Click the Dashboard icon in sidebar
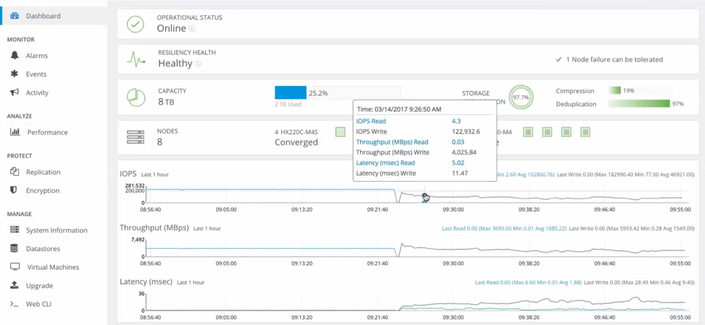 click(x=15, y=16)
